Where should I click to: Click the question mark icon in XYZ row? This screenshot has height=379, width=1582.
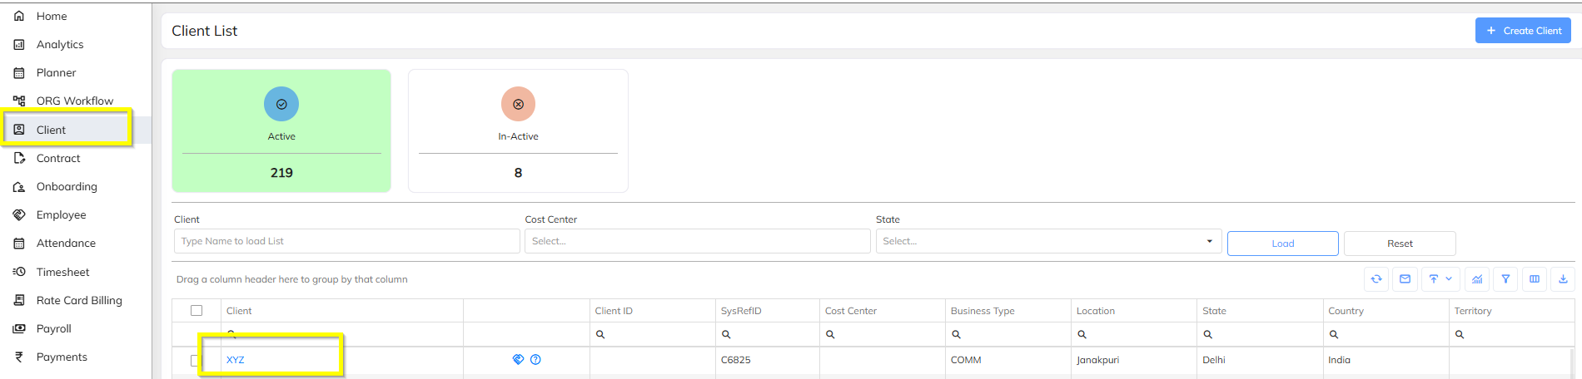[535, 360]
